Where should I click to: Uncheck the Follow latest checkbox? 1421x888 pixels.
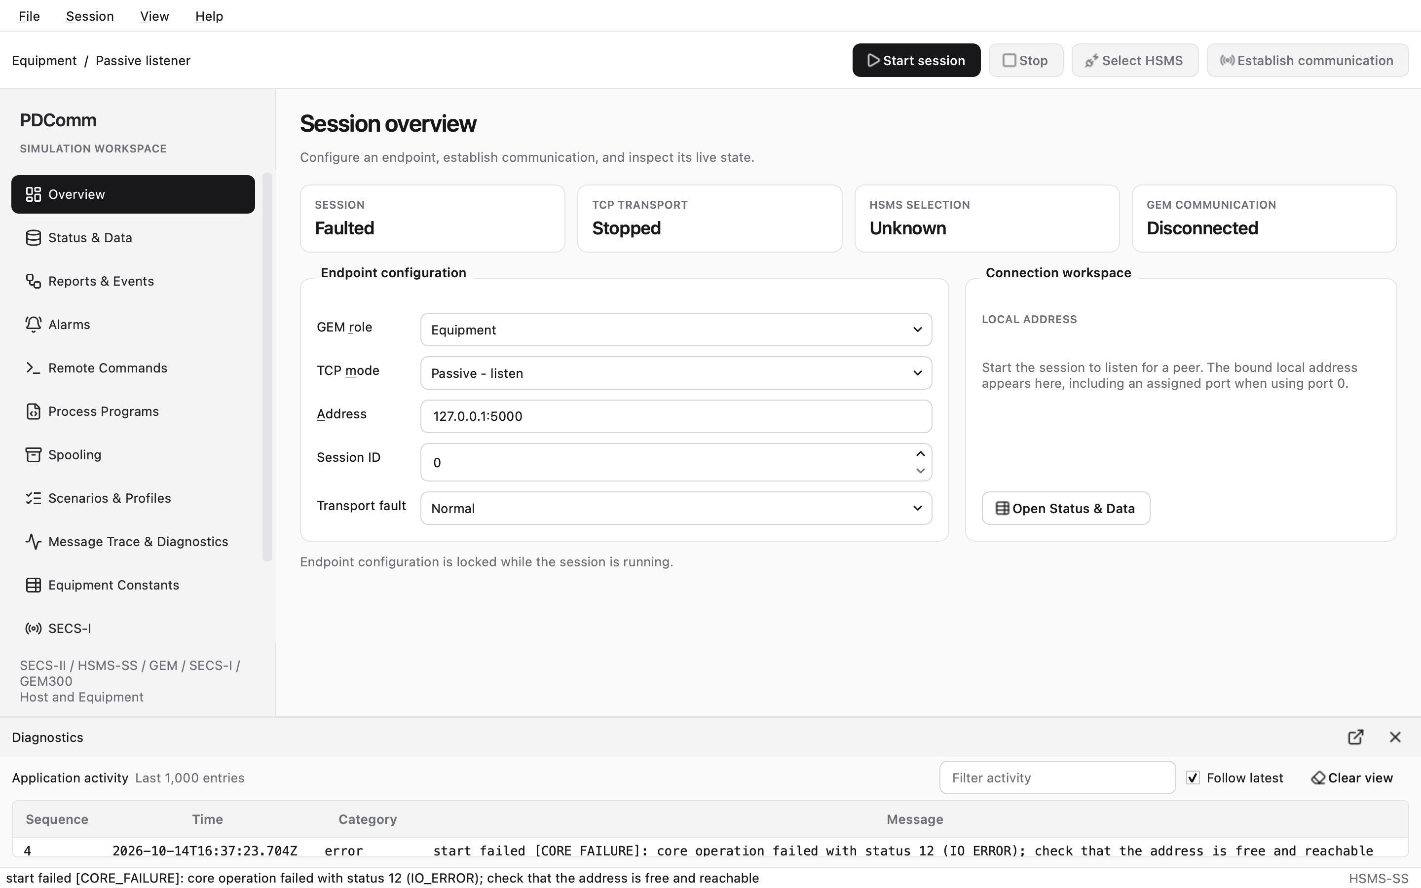click(1193, 778)
